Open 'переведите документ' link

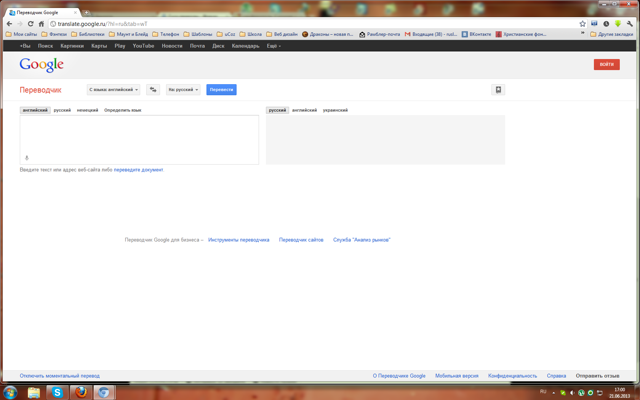point(138,170)
